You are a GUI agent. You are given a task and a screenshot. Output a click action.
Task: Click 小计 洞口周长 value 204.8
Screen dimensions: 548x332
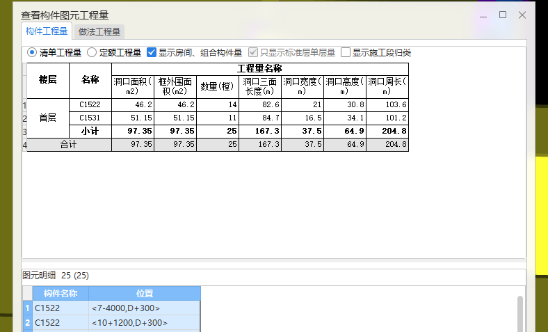(x=387, y=131)
